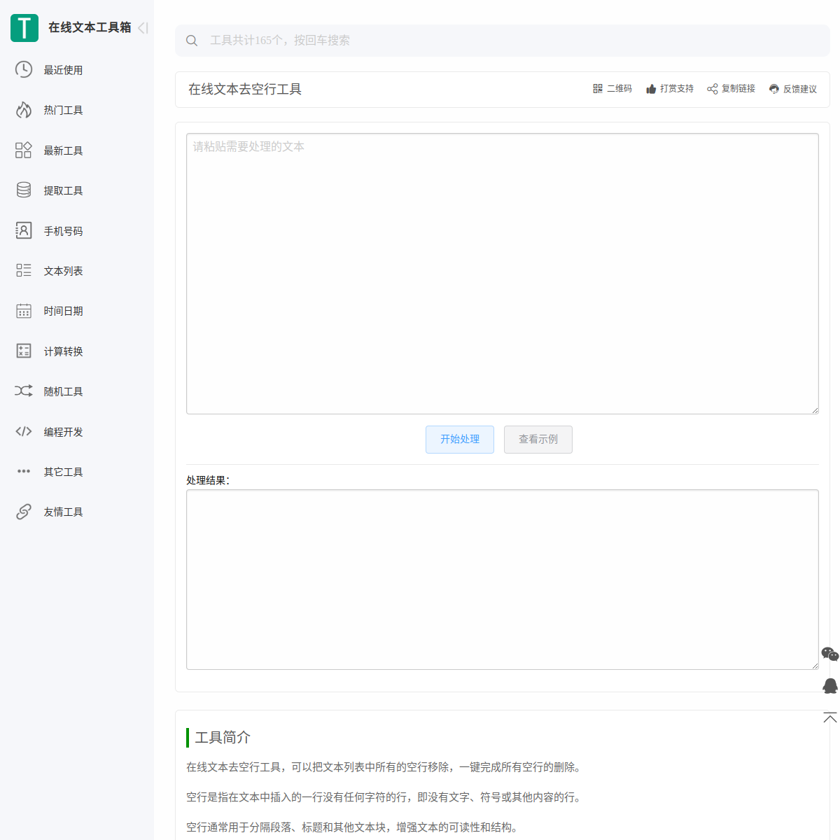The height and width of the screenshot is (840, 840).
Task: Open the 提取工具 database icon
Action: click(x=24, y=190)
